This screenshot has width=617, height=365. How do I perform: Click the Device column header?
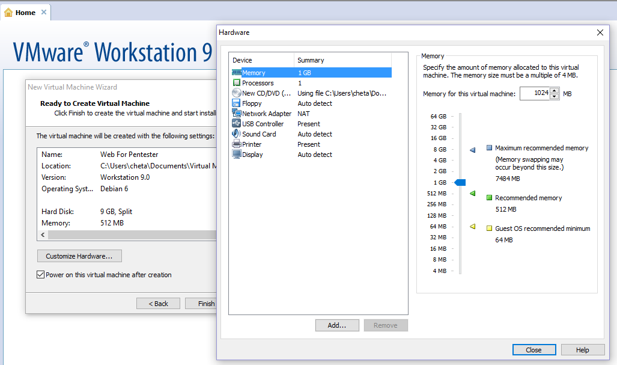(261, 60)
